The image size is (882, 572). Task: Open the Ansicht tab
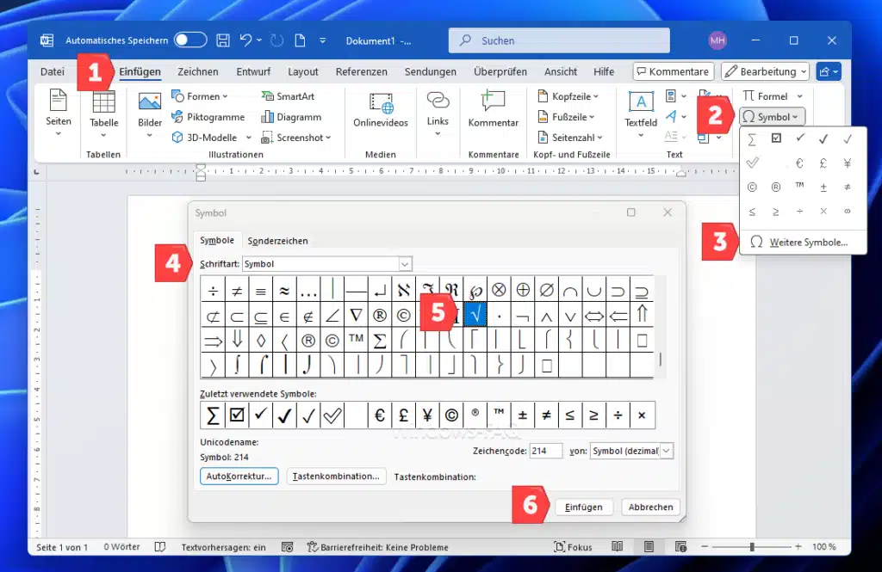click(561, 71)
